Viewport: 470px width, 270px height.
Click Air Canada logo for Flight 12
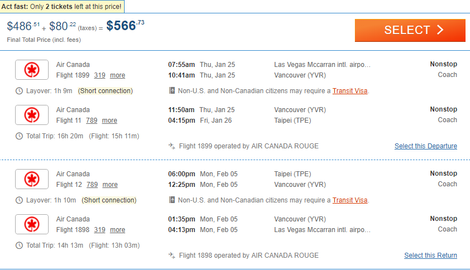point(32,179)
